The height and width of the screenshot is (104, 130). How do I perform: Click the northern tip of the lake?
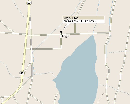pyautogui.click(x=93, y=35)
